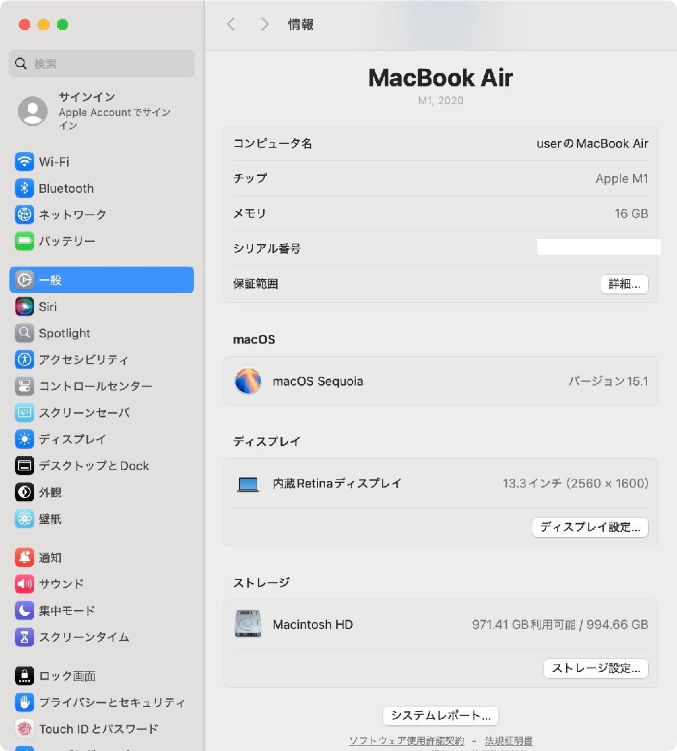Open Wi-Fi settings icon in sidebar

24,161
